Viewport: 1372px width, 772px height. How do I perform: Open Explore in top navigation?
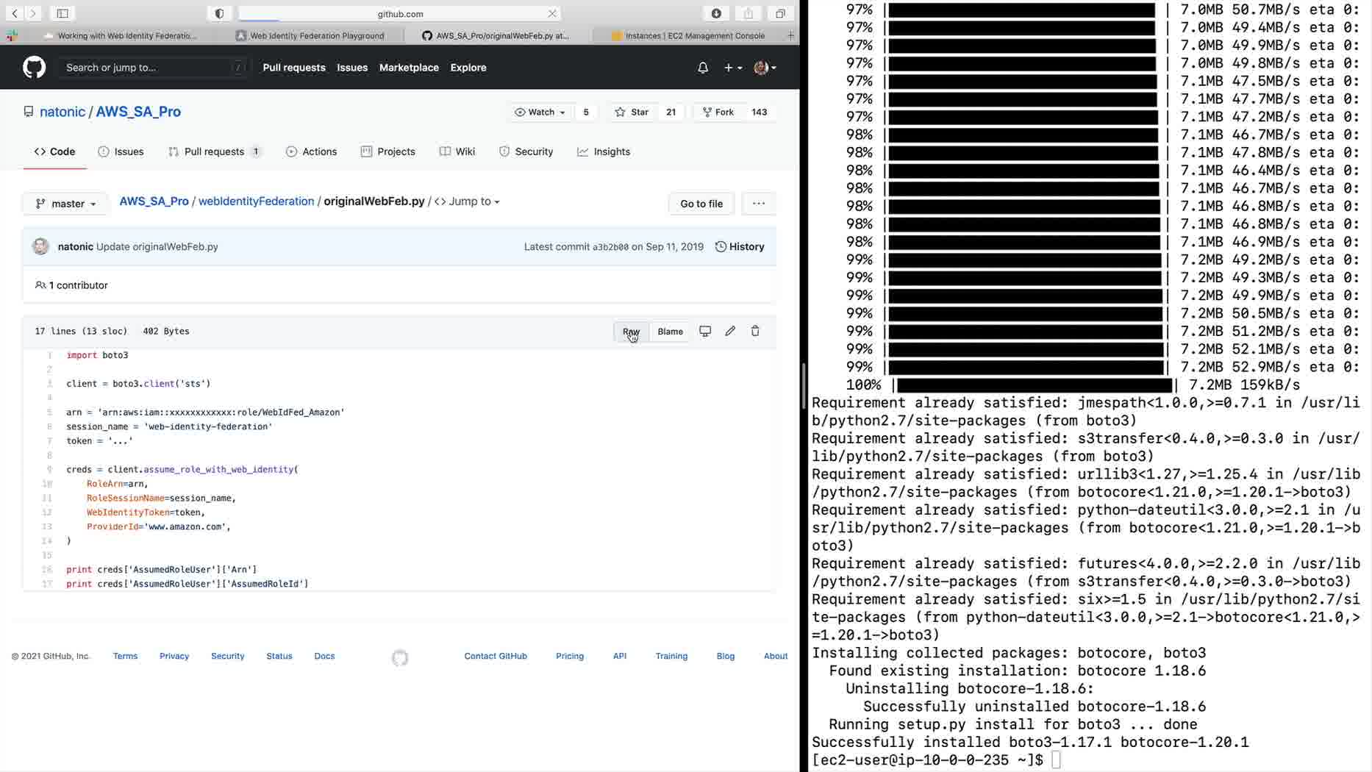click(468, 68)
